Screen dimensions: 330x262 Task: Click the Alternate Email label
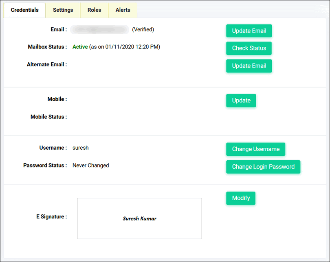(46, 64)
